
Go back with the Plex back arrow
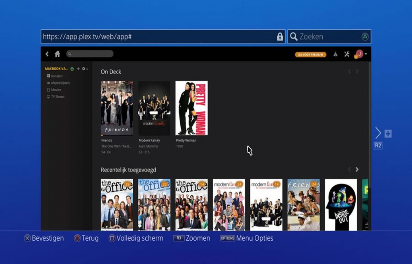(x=47, y=54)
